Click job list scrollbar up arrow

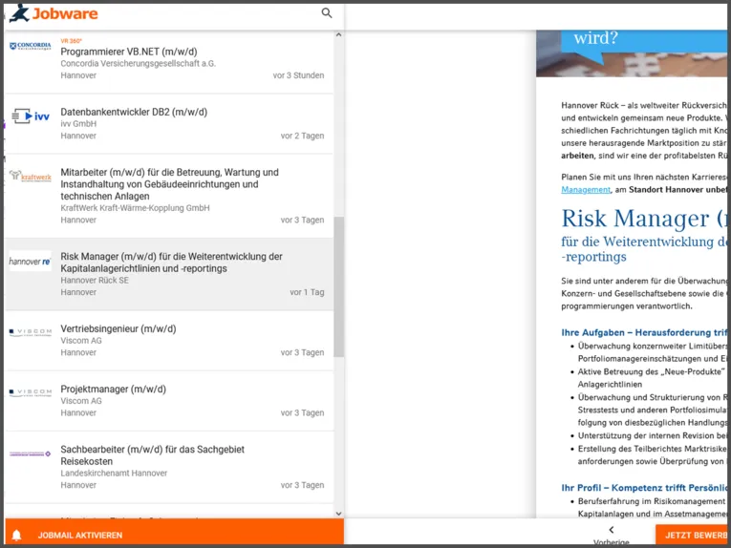click(339, 35)
